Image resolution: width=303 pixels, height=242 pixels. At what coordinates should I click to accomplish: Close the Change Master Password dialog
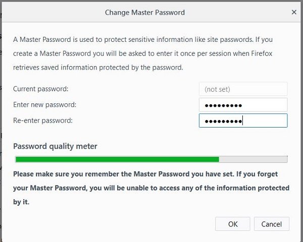click(294, 12)
